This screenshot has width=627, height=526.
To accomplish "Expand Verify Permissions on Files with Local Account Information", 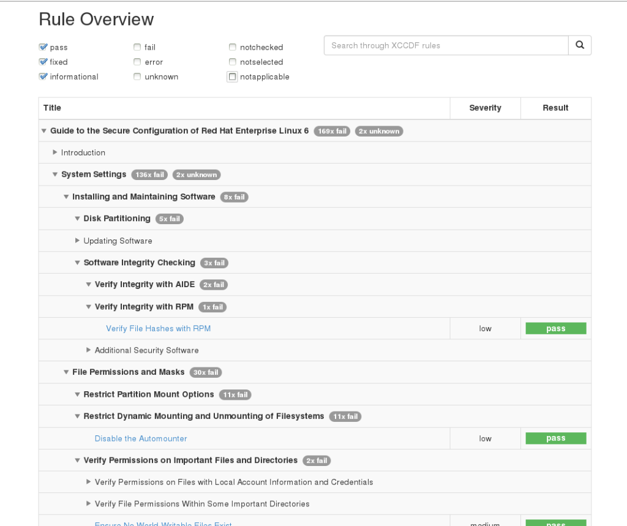I will click(x=89, y=482).
